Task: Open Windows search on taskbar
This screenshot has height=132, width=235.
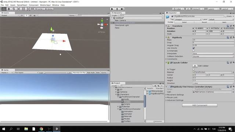Action: pos(11,129)
